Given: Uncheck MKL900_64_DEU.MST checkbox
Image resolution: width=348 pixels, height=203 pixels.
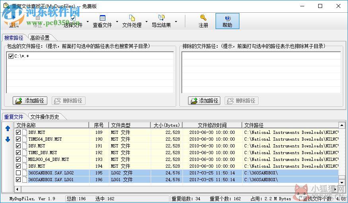Looking at the screenshot, I should pyautogui.click(x=18, y=159).
